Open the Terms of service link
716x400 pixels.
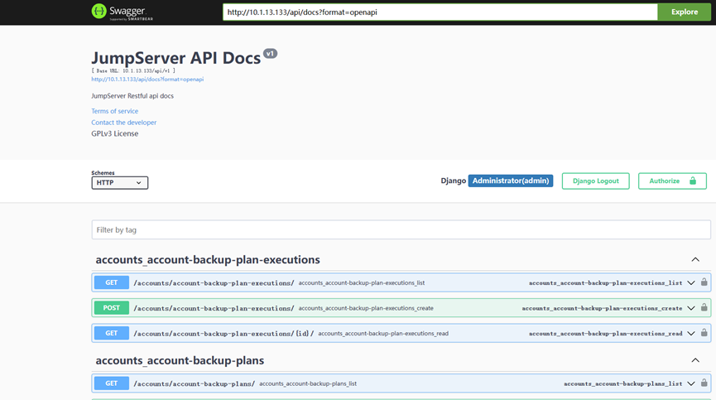(115, 111)
